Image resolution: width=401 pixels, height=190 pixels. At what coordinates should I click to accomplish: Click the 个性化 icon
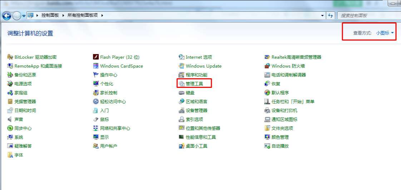click(96, 84)
